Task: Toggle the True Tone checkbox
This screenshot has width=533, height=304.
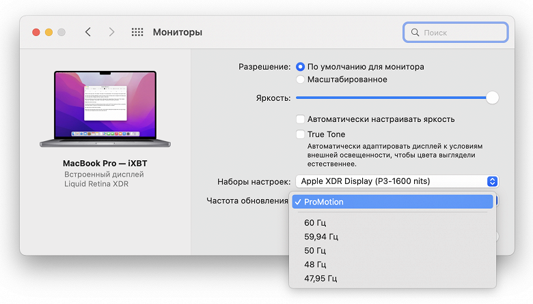Action: click(x=301, y=134)
